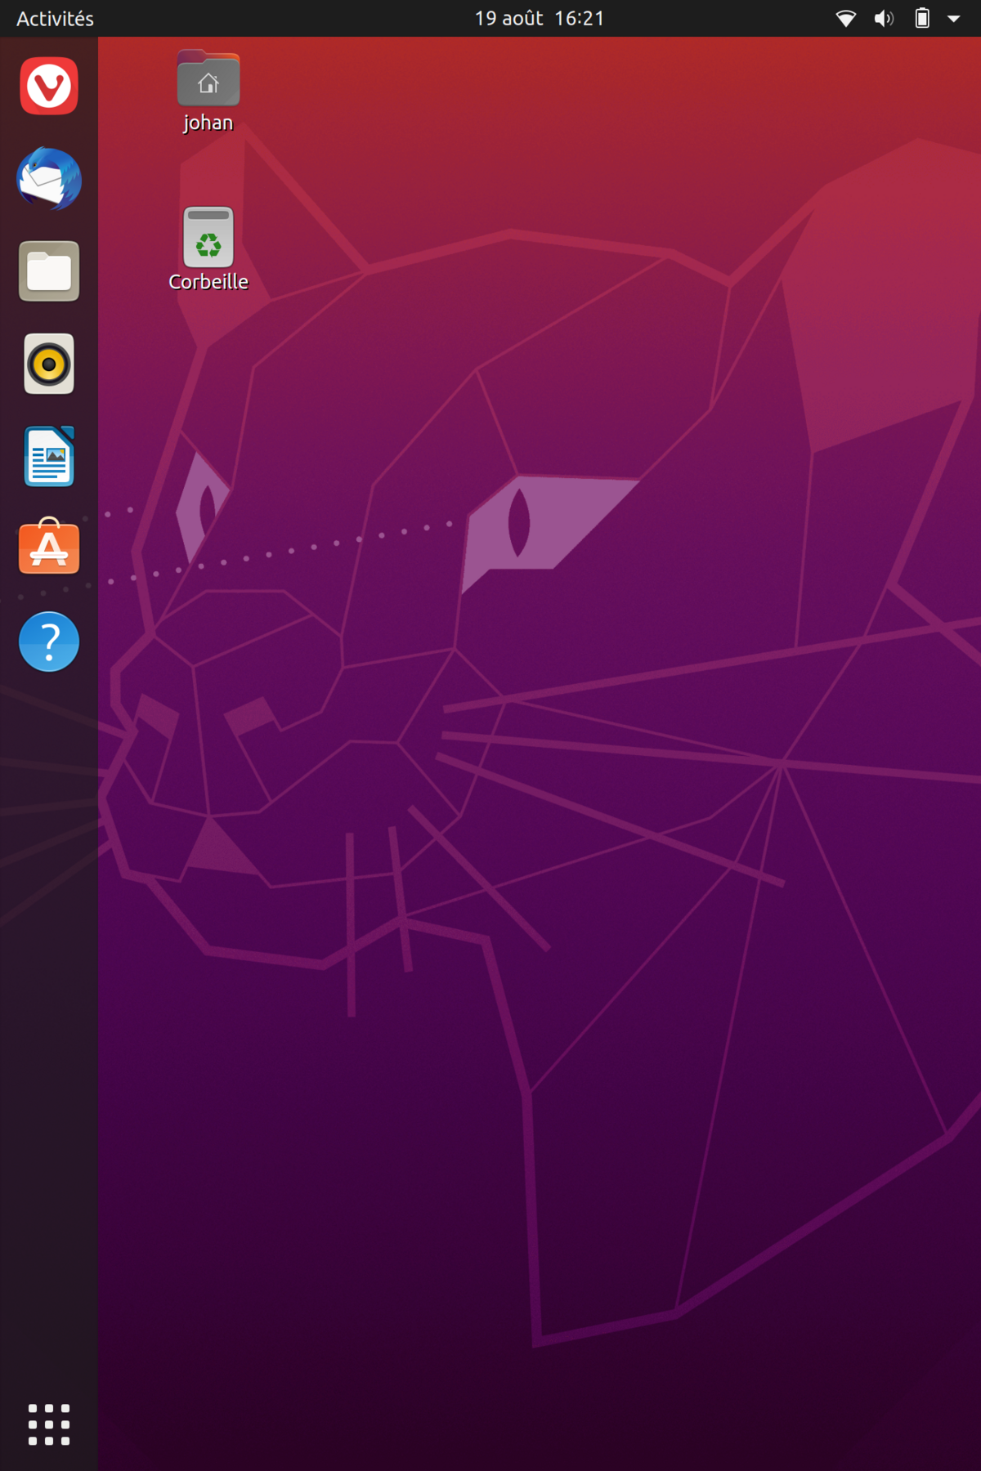Launch Rhythmbox music player
981x1471 pixels.
point(49,364)
